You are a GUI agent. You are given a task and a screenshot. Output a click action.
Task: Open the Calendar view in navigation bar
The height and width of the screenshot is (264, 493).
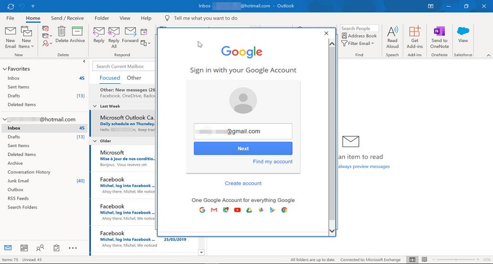click(x=24, y=248)
